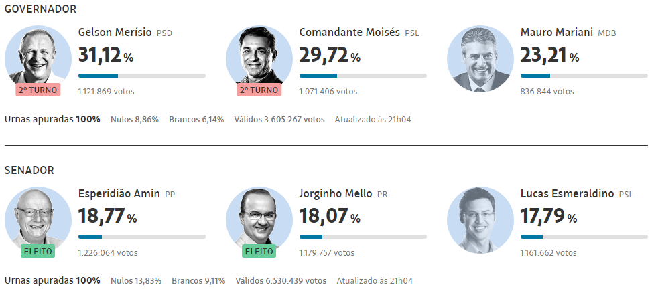The image size is (652, 293).
Task: Click Esperidião Amin's candidate photo
Action: tap(38, 218)
